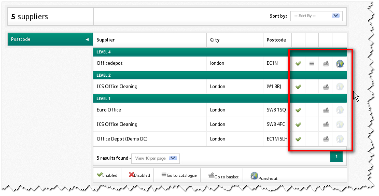The width and height of the screenshot is (379, 196).
Task: Select the Euro Office supplier name
Action: click(x=109, y=110)
